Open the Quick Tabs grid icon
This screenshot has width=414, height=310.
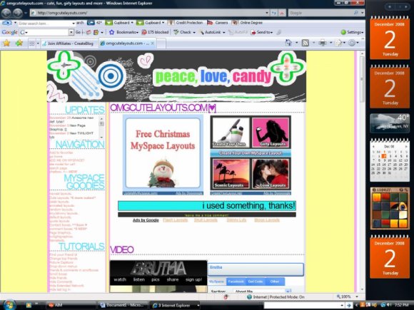[31, 43]
